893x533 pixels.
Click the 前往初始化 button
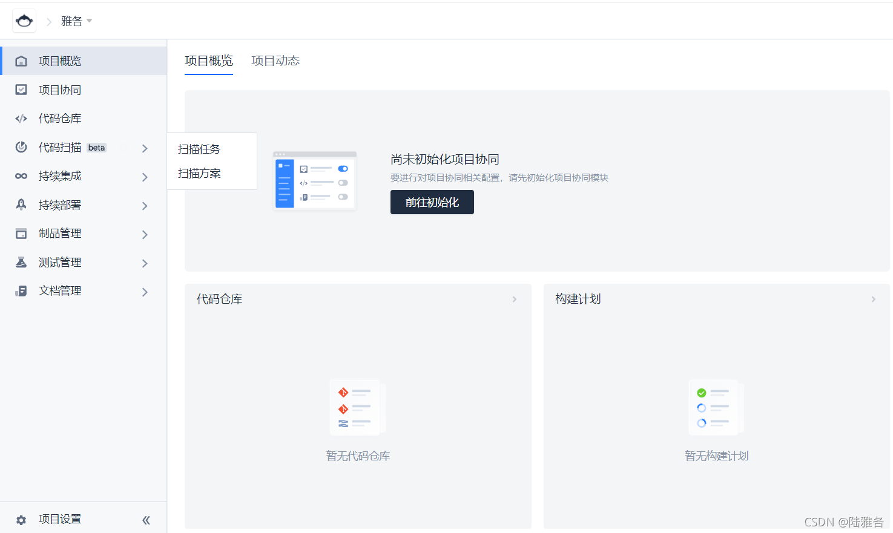[x=432, y=202]
